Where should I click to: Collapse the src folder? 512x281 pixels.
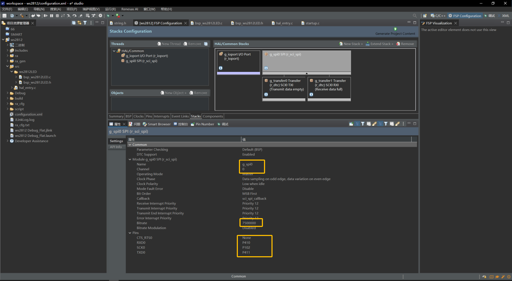point(7,66)
